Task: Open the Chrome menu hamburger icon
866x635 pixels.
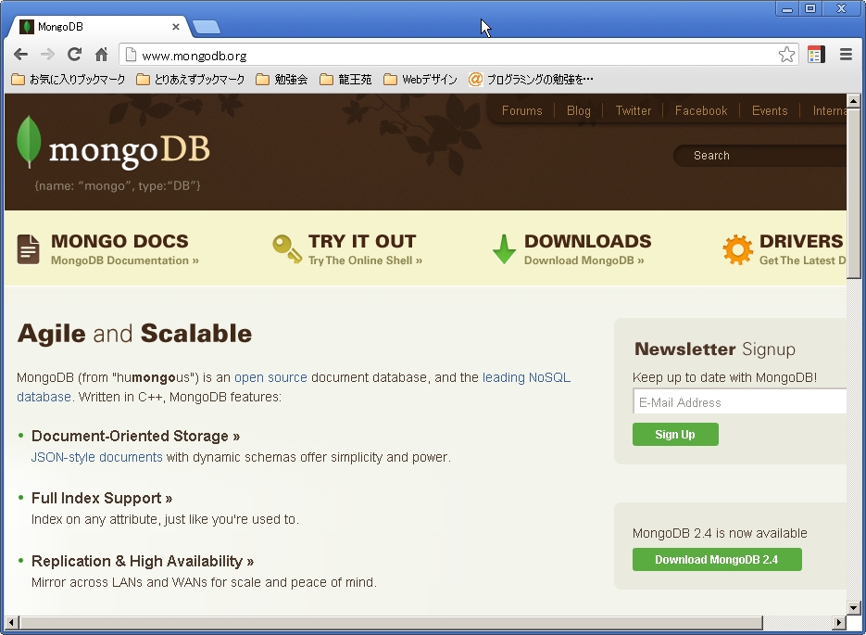Action: pyautogui.click(x=846, y=55)
